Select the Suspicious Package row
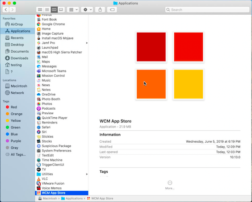 [x=62, y=146]
